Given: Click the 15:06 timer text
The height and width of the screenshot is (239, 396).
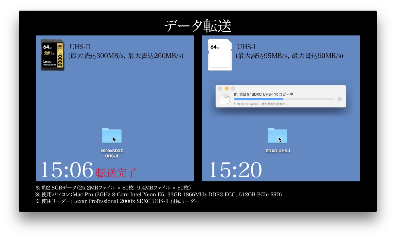Looking at the screenshot, I should (x=67, y=170).
